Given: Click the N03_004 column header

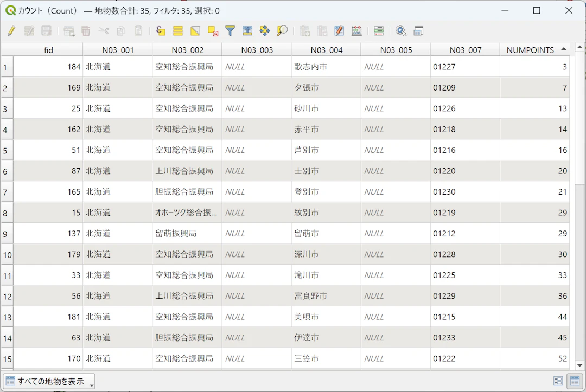Looking at the screenshot, I should click(326, 50).
